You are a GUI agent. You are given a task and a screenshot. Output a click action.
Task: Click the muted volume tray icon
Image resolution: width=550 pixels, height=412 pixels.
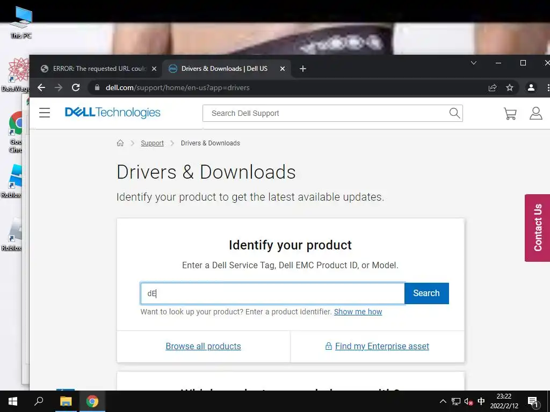point(468,401)
